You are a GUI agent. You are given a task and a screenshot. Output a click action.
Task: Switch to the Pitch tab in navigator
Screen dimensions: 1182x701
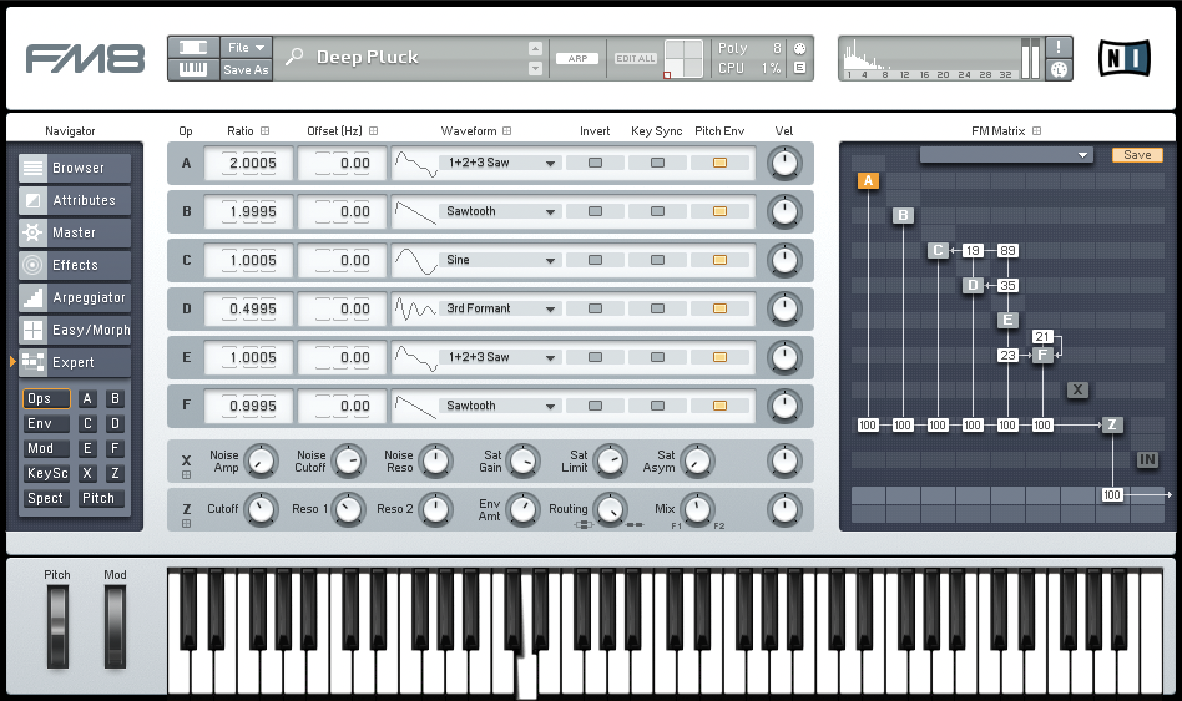tap(101, 498)
